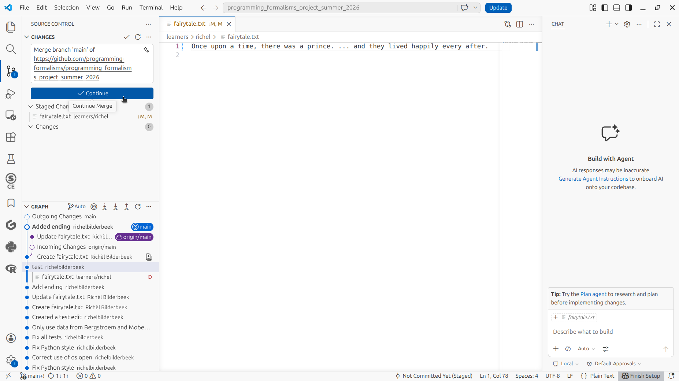Screen dimensions: 679x381
Task: Click the Plain Text language mode
Action: pyautogui.click(x=602, y=376)
